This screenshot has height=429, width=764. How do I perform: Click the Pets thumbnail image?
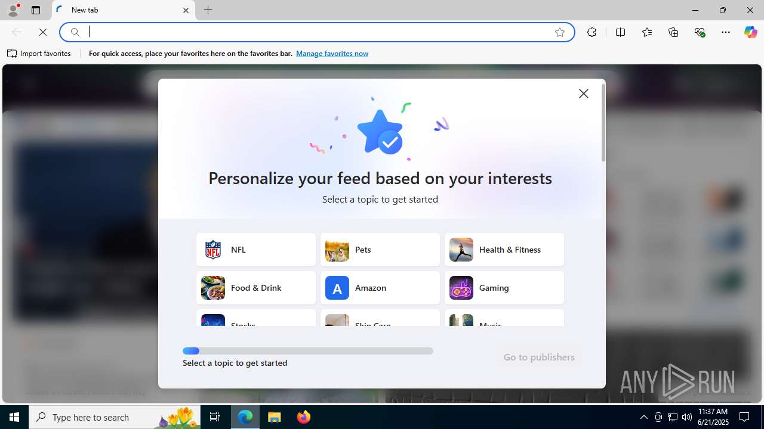point(337,250)
